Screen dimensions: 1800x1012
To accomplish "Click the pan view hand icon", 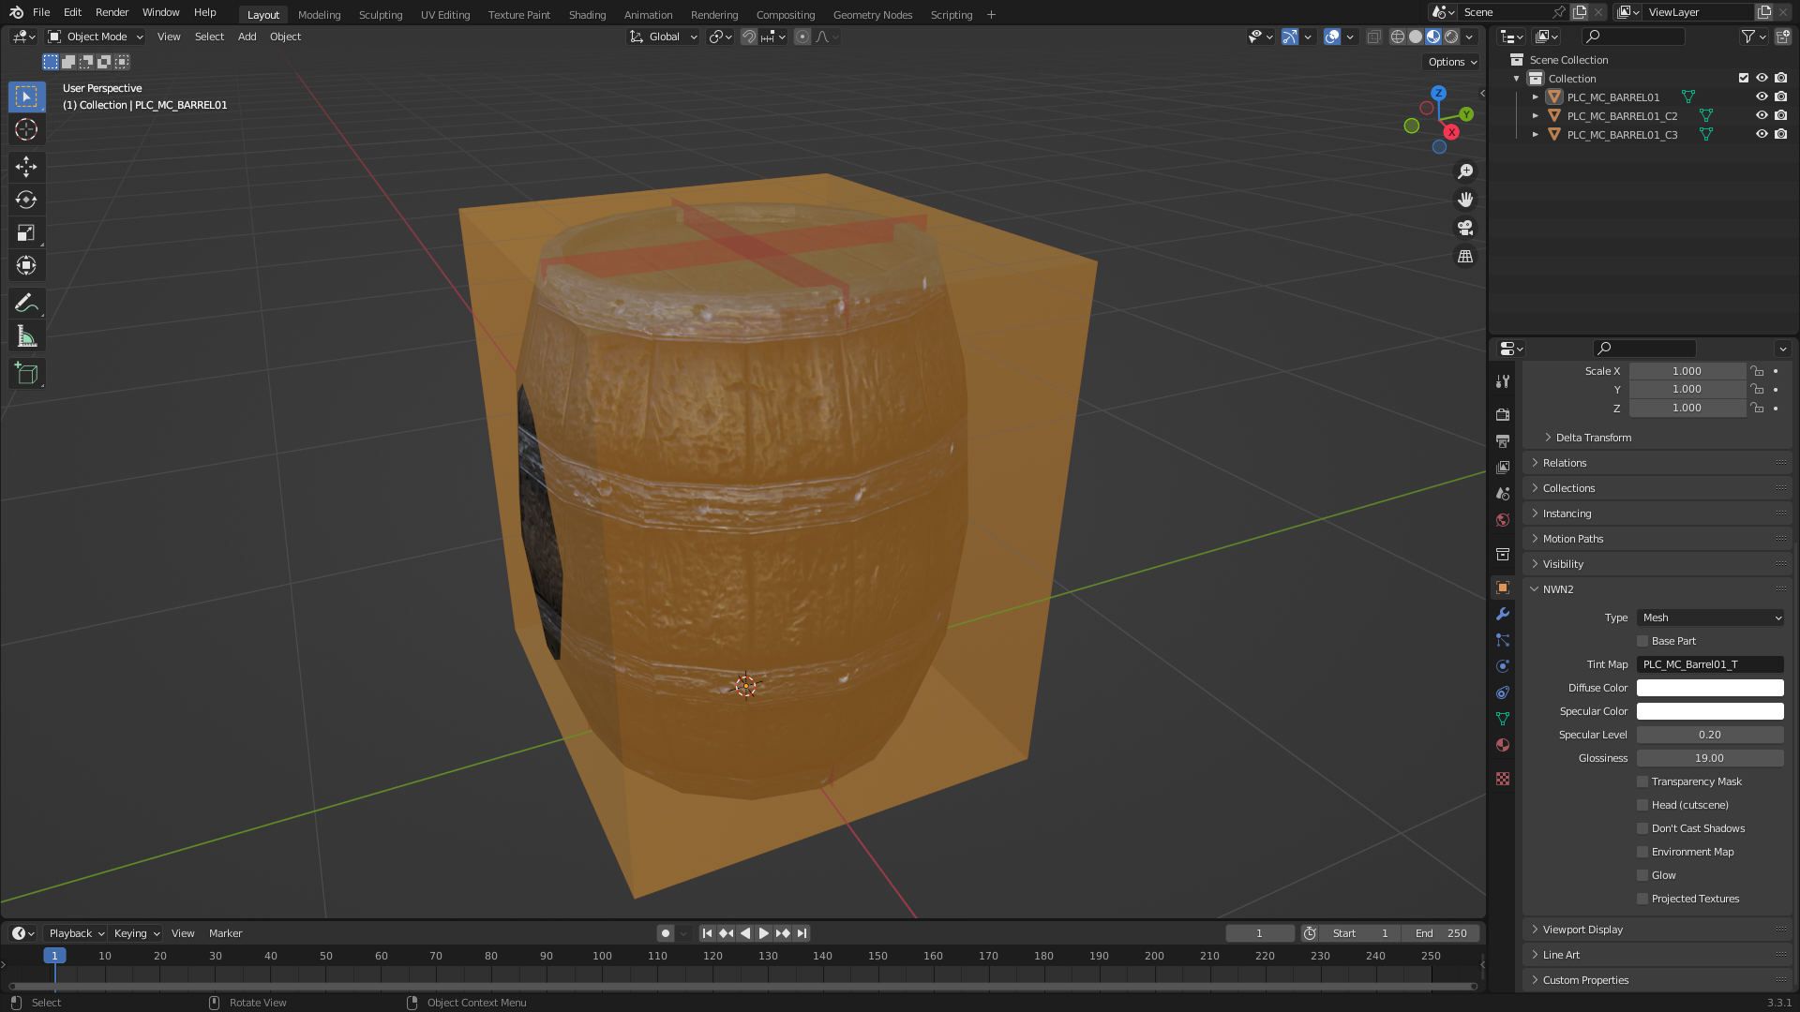I will coord(1465,200).
